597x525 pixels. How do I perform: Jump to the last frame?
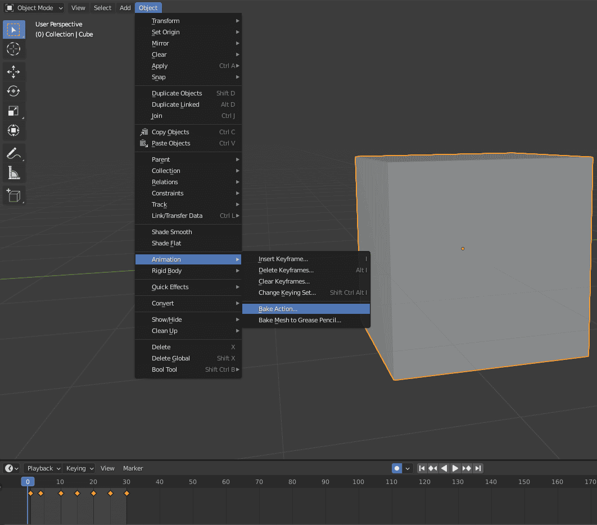(x=478, y=468)
